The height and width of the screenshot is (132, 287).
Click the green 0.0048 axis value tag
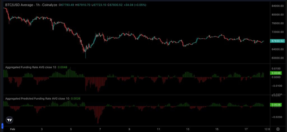click(274, 73)
